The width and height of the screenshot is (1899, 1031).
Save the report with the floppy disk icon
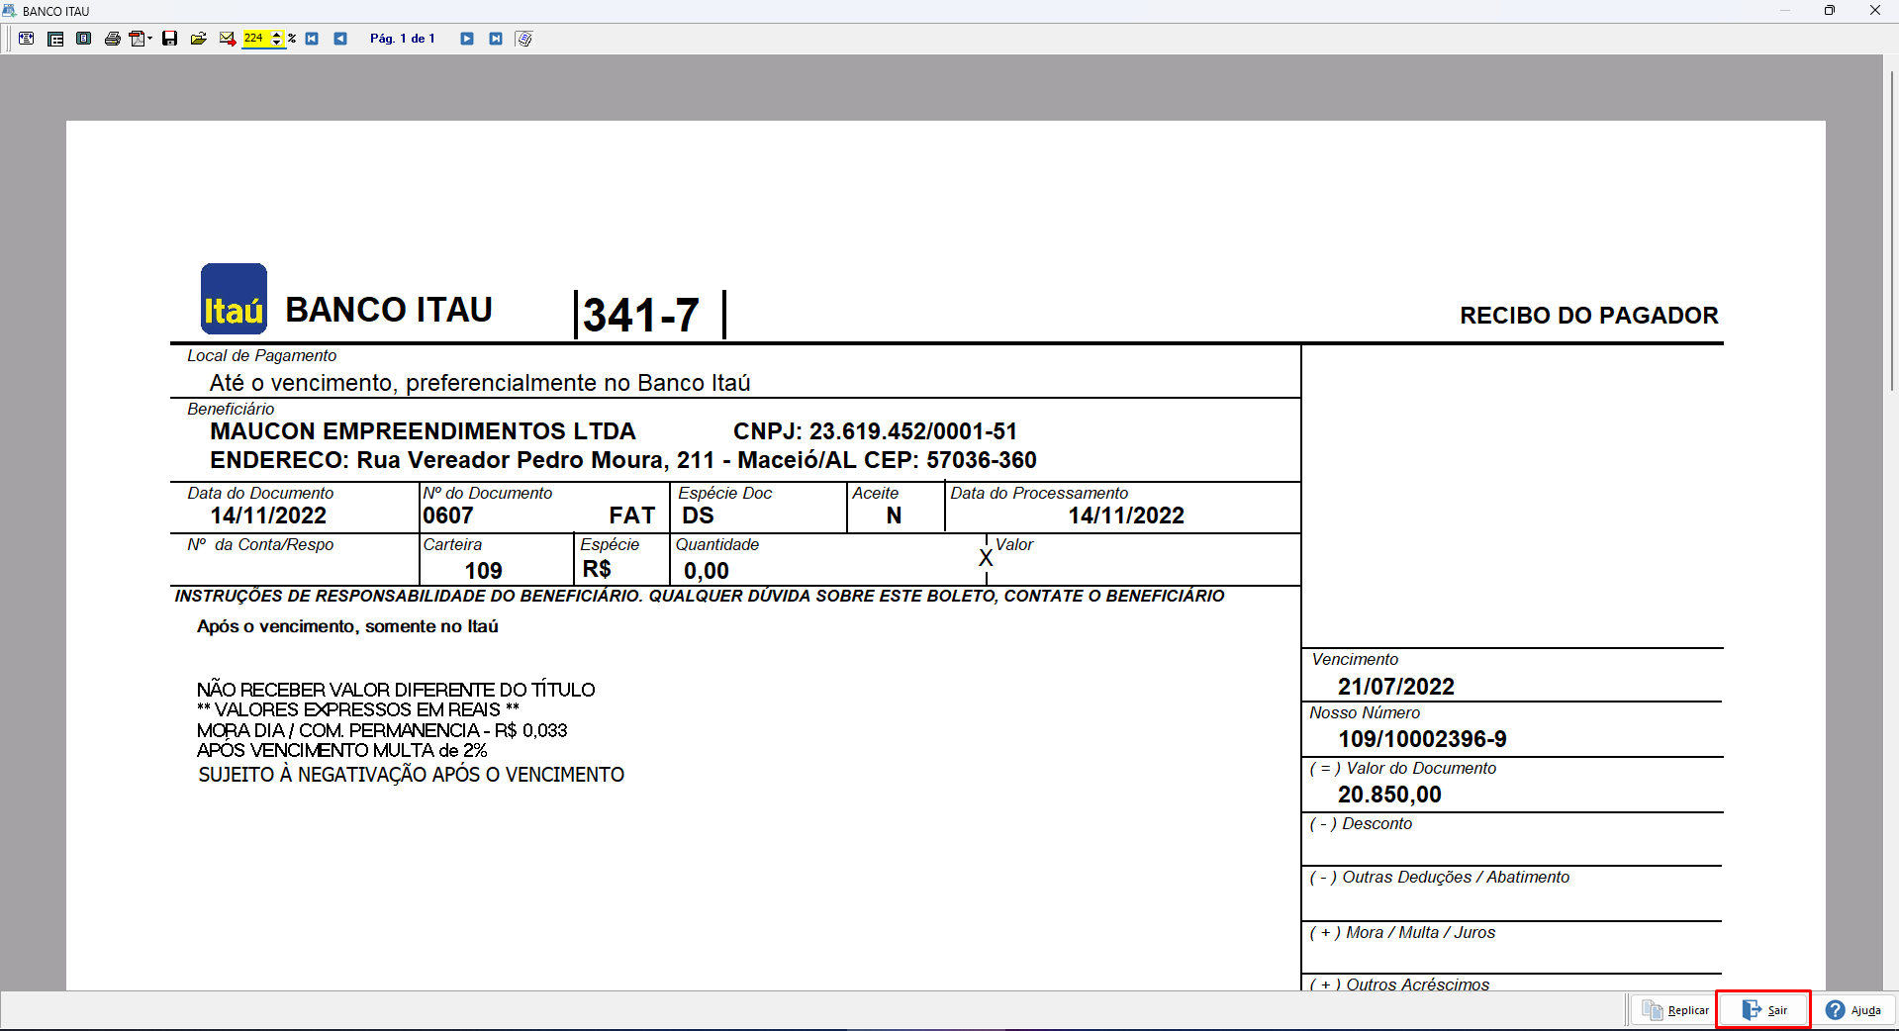click(x=170, y=39)
